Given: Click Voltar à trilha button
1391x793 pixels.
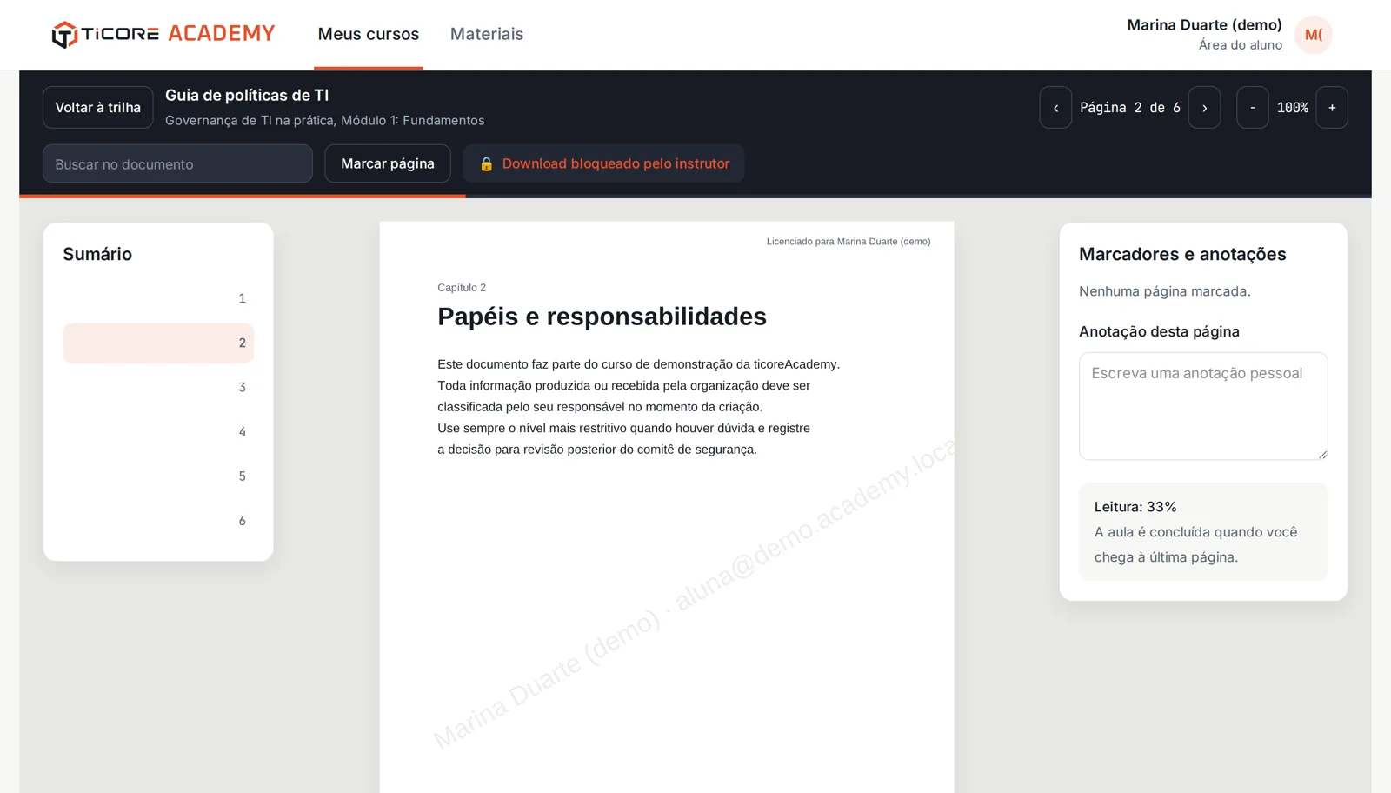Looking at the screenshot, I should pos(98,108).
